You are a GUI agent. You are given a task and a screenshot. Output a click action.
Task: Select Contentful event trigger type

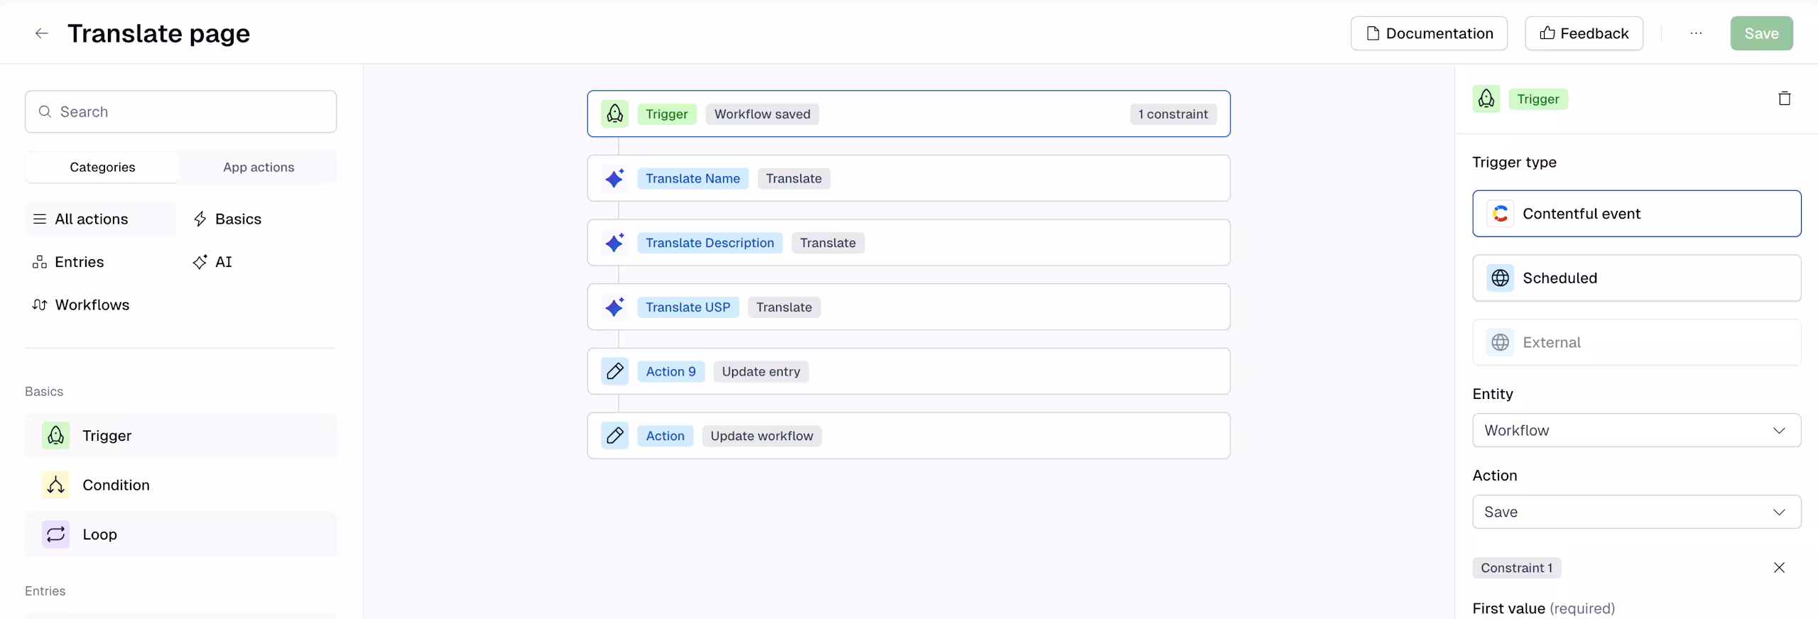(x=1636, y=213)
